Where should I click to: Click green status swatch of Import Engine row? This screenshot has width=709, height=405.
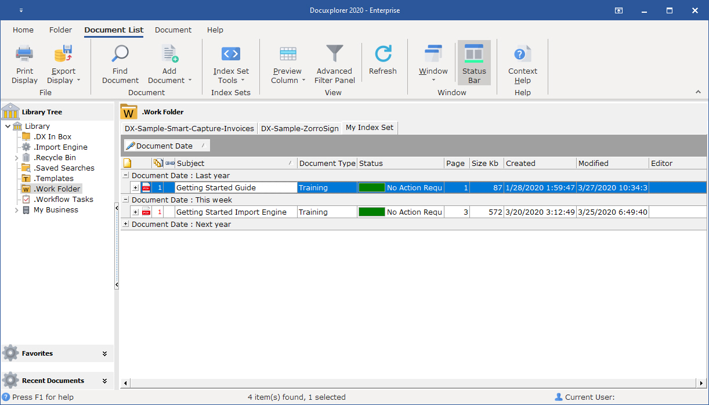pos(372,212)
